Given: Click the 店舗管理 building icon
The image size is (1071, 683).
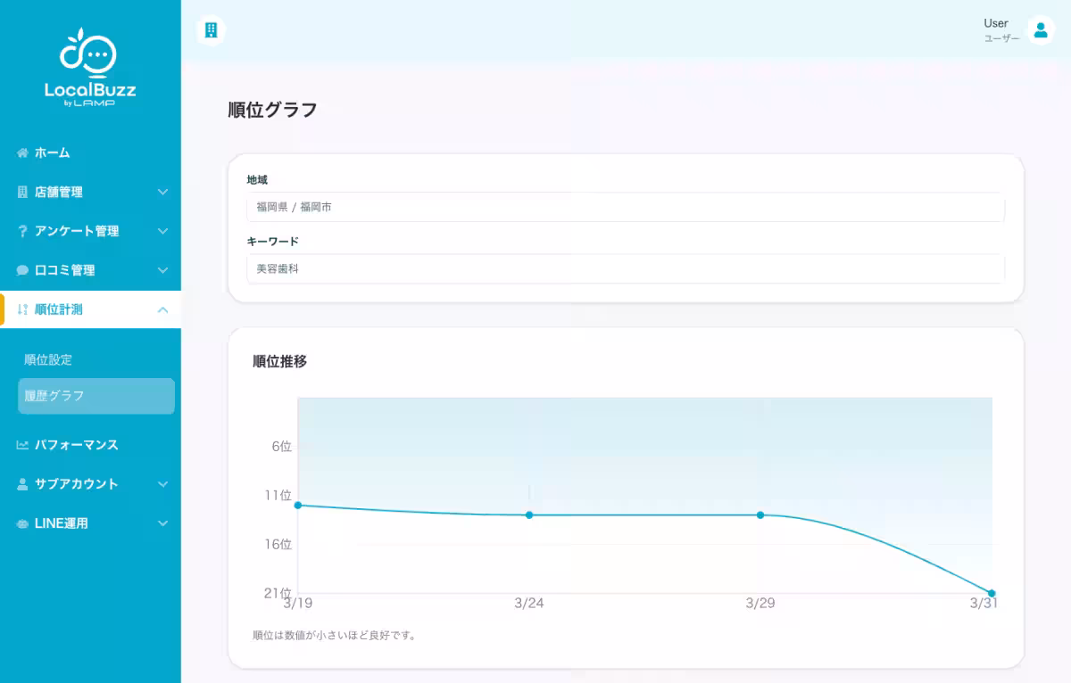Looking at the screenshot, I should [x=22, y=192].
